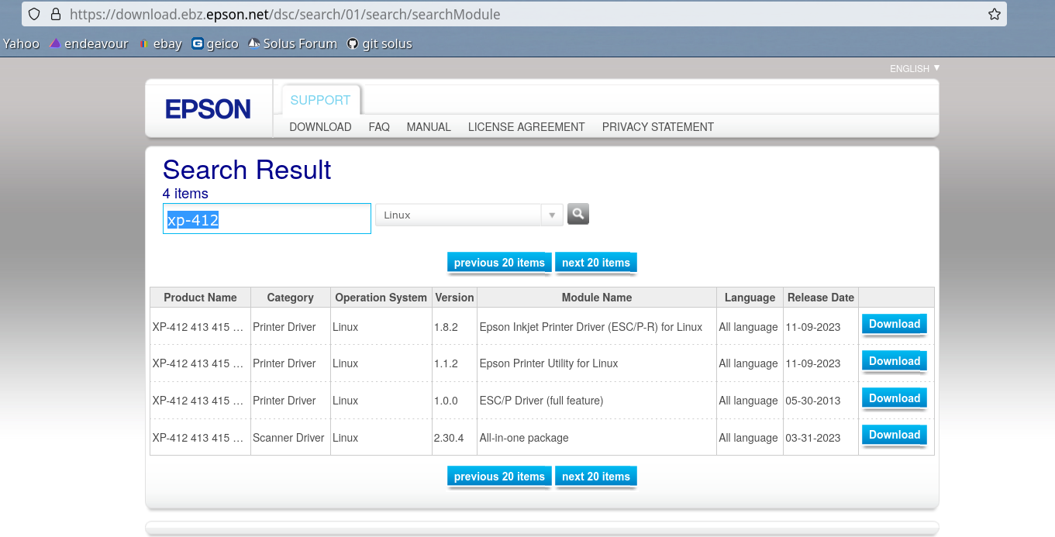Download the Epson Inkjet Printer Driver ESC/P-R

tap(894, 325)
